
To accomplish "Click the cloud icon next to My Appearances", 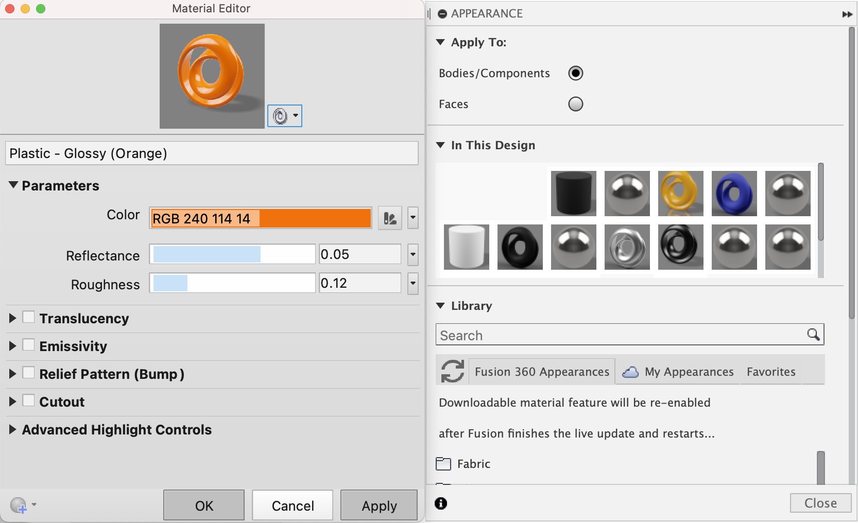I will (629, 371).
